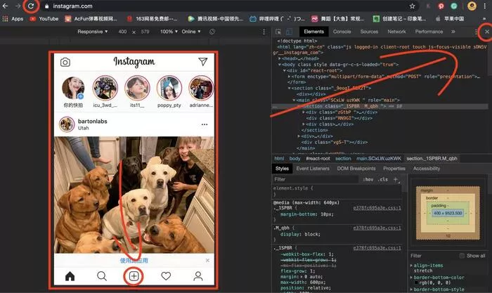Select body in the breadcrumb trail

click(294, 158)
